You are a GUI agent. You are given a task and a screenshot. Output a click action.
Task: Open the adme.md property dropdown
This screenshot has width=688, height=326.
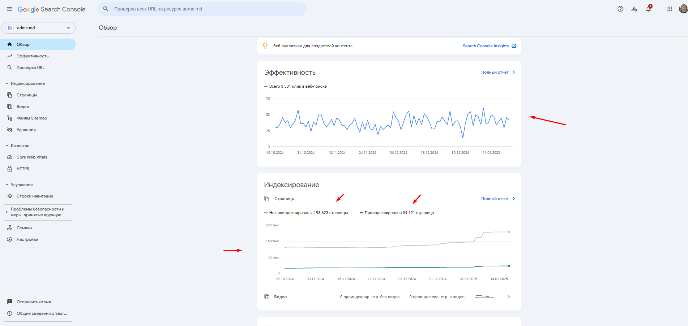tap(39, 28)
